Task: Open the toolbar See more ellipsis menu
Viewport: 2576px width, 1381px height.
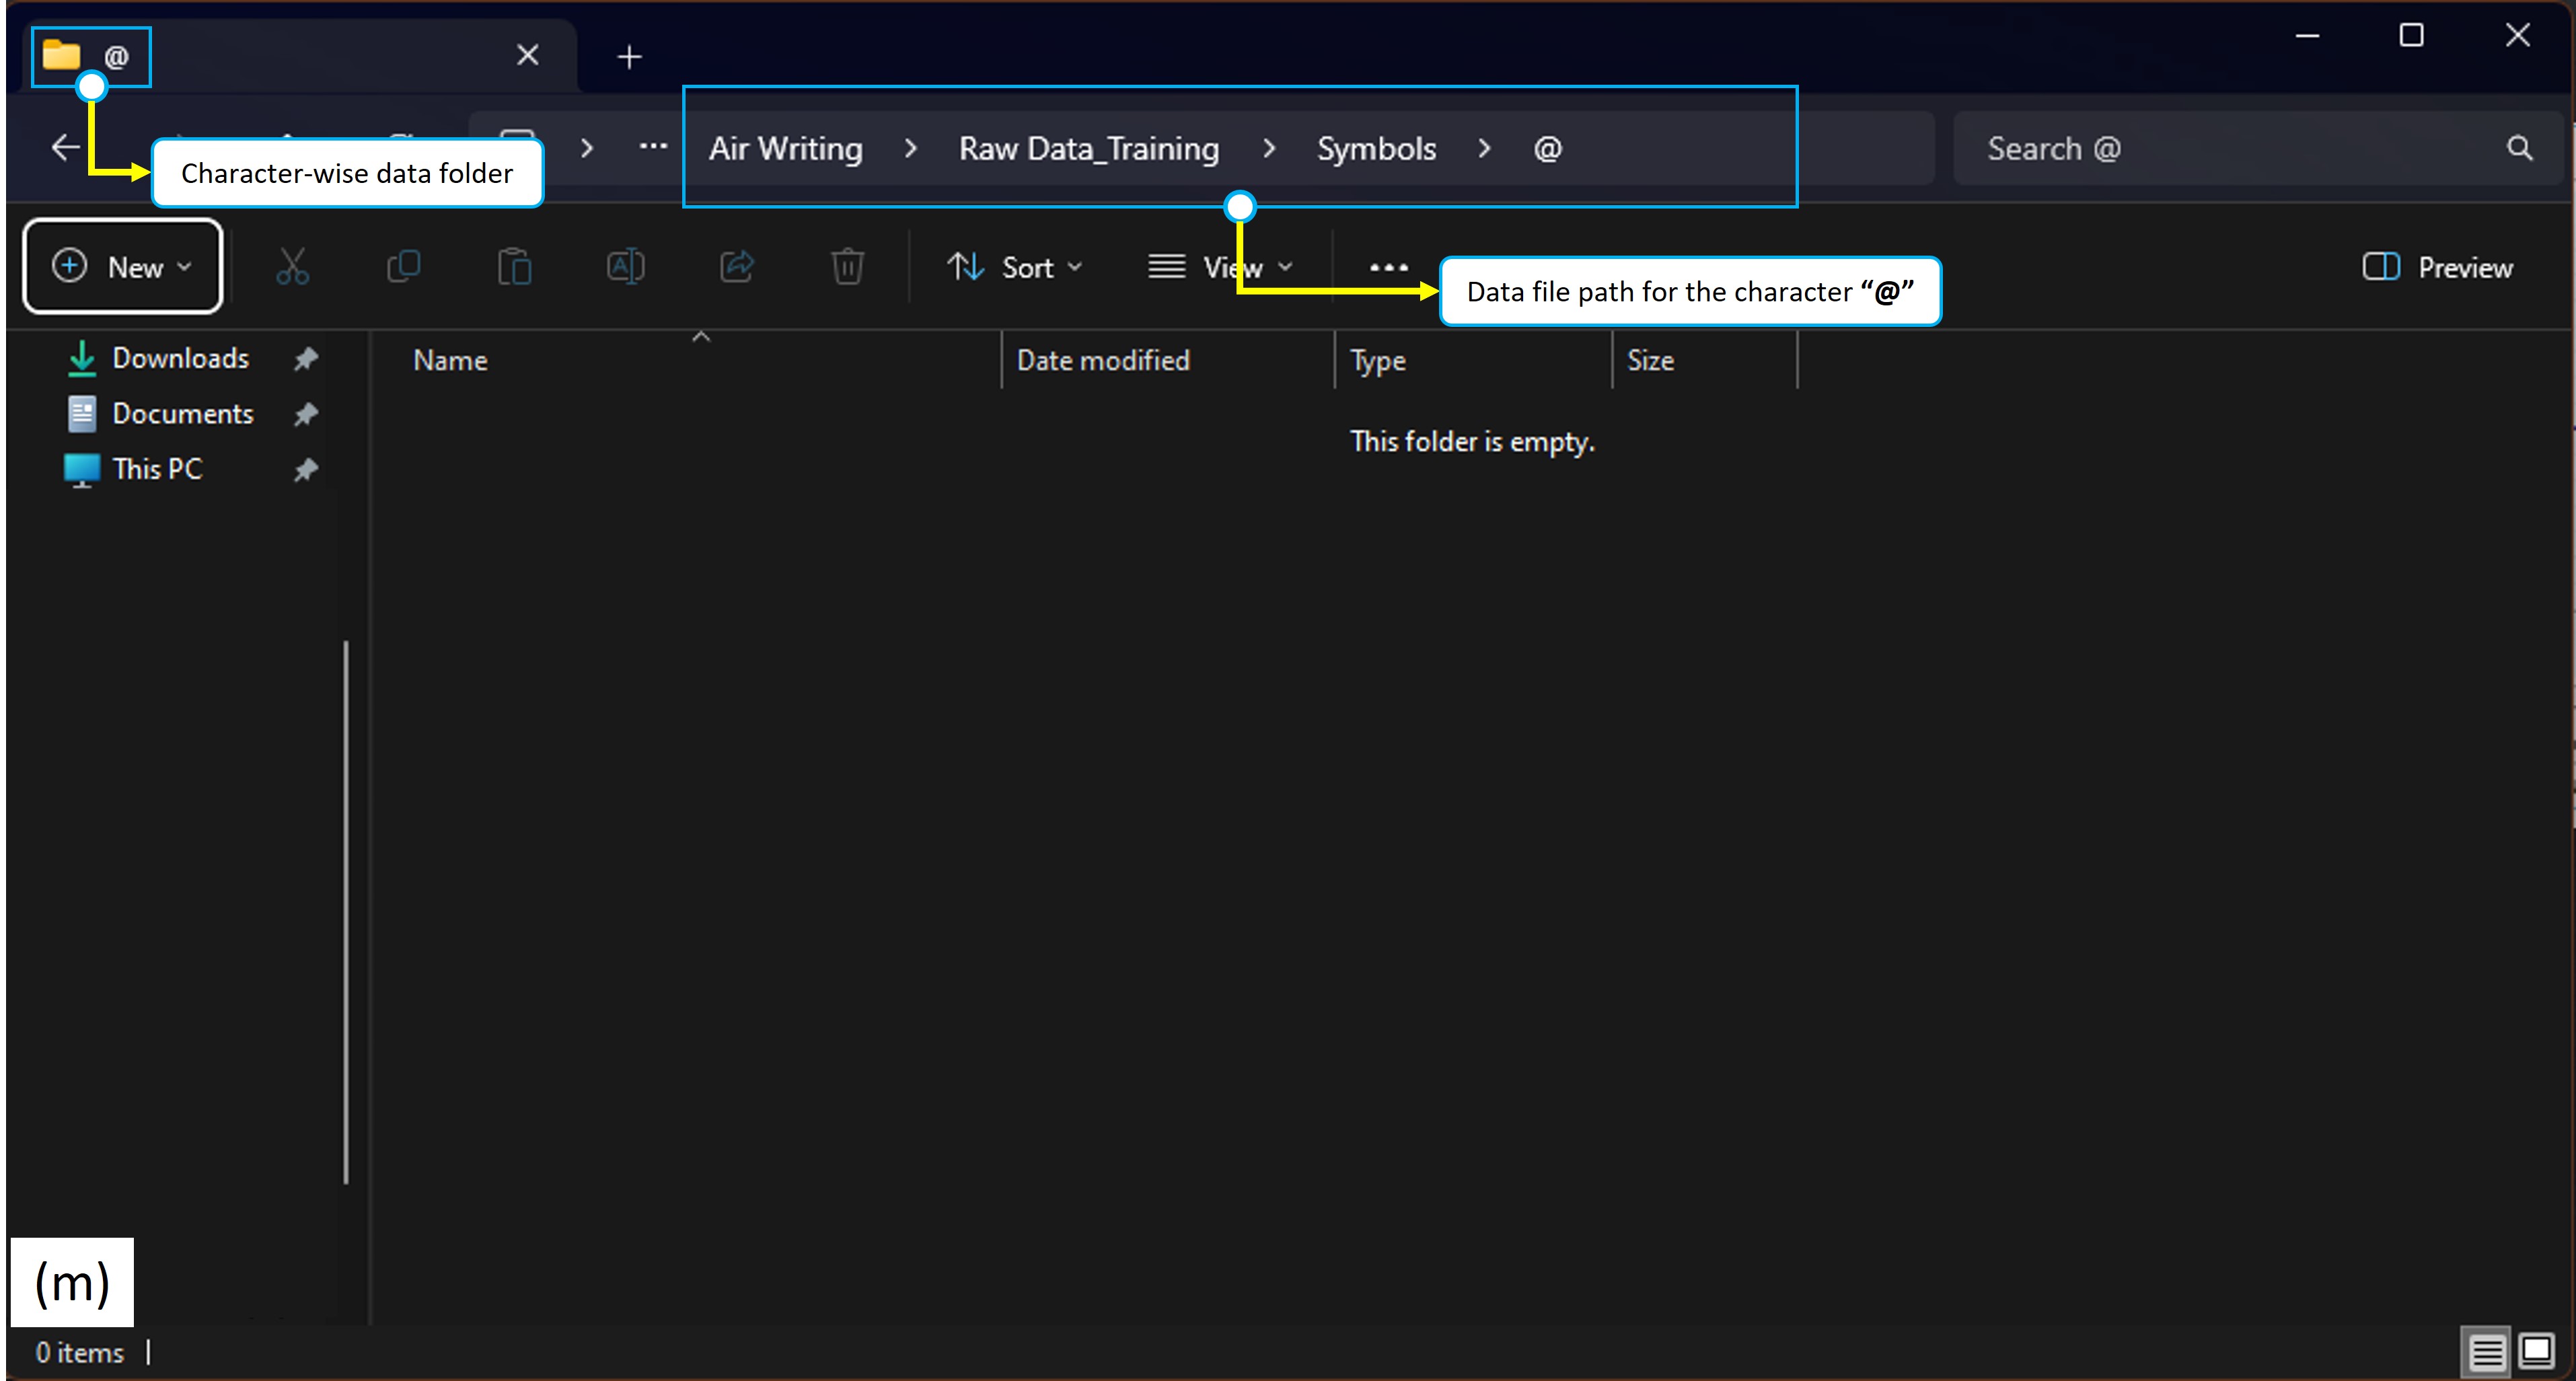Action: pyautogui.click(x=1388, y=267)
